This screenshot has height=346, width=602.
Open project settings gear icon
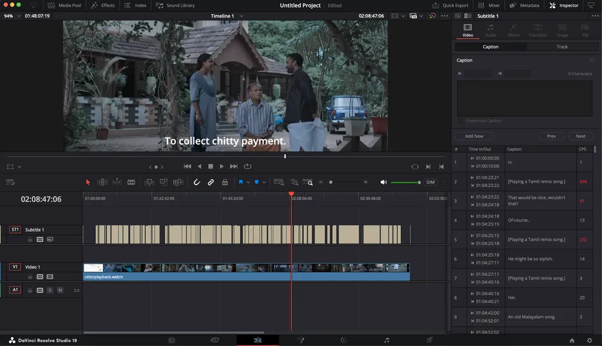[x=590, y=340]
